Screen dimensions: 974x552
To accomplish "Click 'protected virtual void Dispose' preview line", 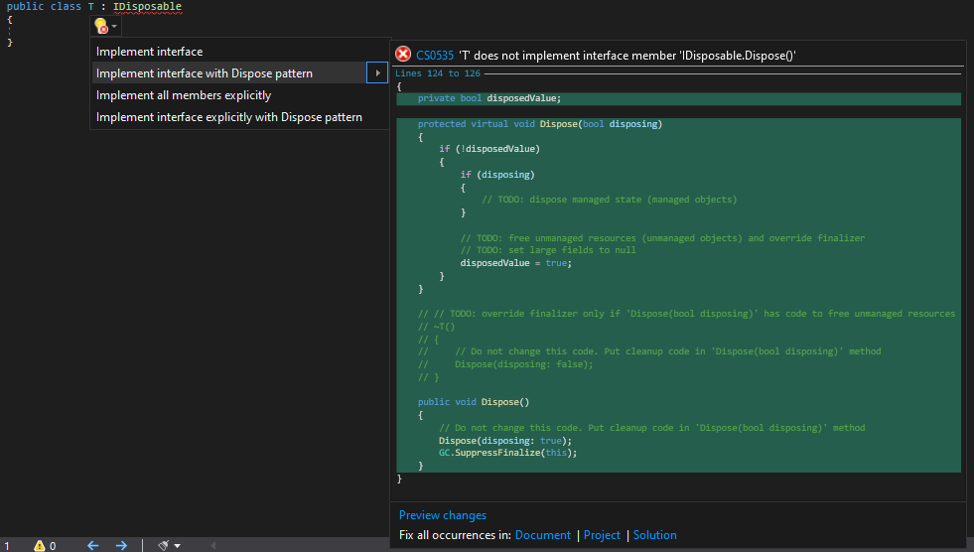I will pos(540,123).
